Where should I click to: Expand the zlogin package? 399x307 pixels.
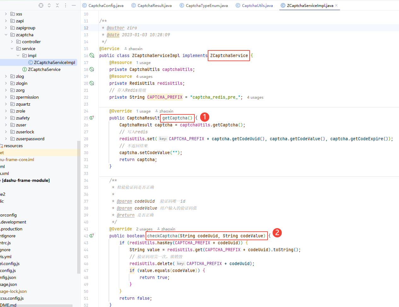[x=6, y=83]
